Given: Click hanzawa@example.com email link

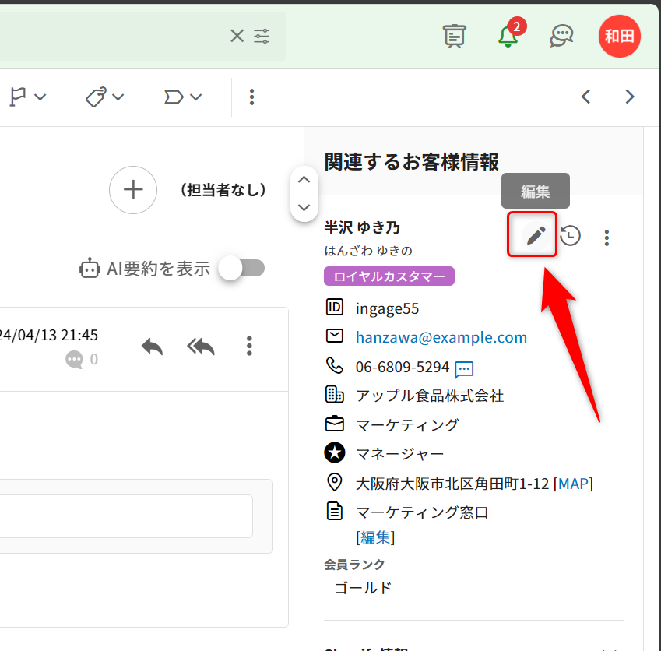Looking at the screenshot, I should [x=441, y=337].
